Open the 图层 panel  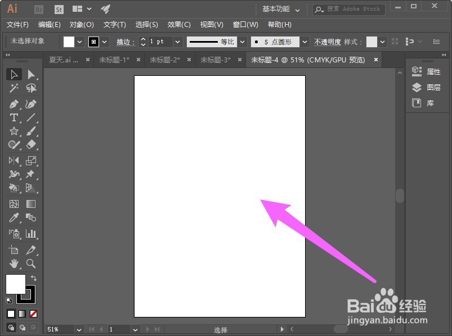click(426, 87)
